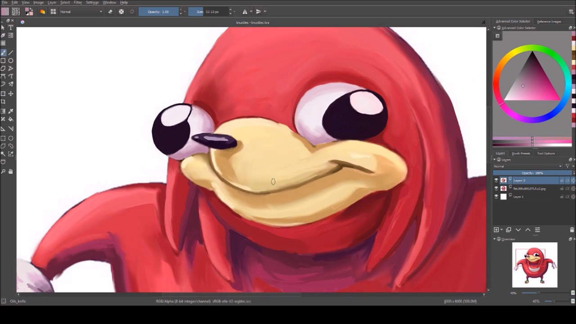Select the Transform tool

[3, 94]
